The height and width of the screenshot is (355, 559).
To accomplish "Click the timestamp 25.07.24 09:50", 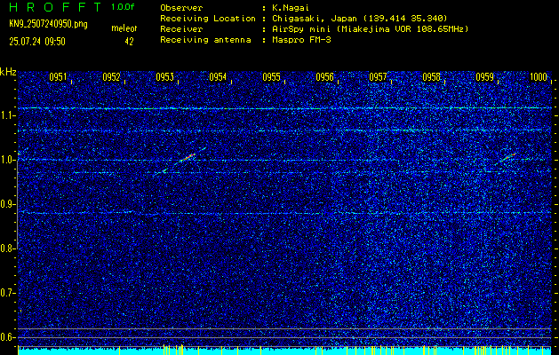I will tap(37, 42).
